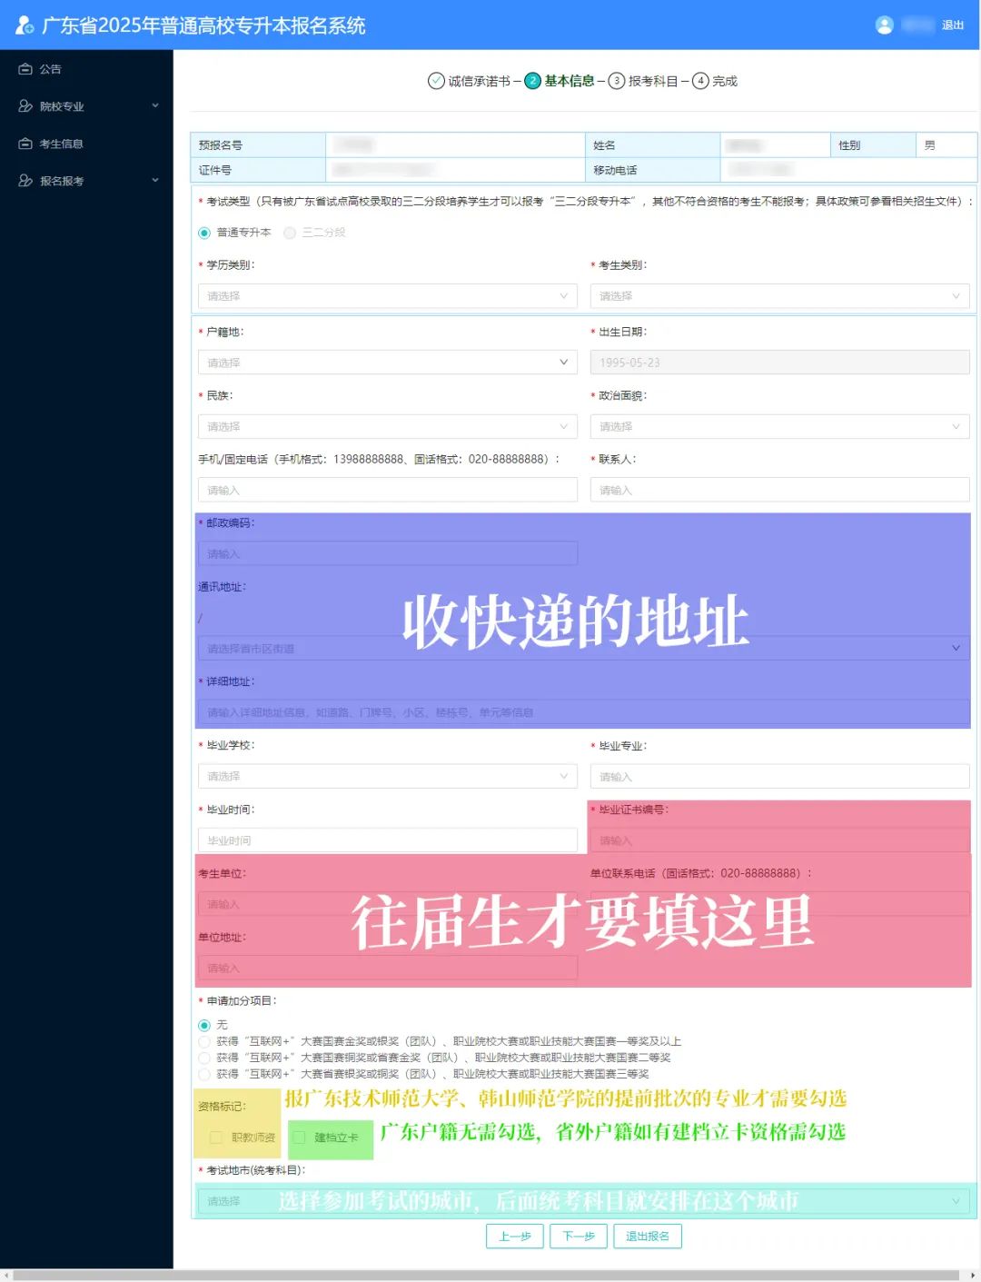The width and height of the screenshot is (981, 1282).
Task: Click the 邮政编码 input field
Action: tap(387, 552)
